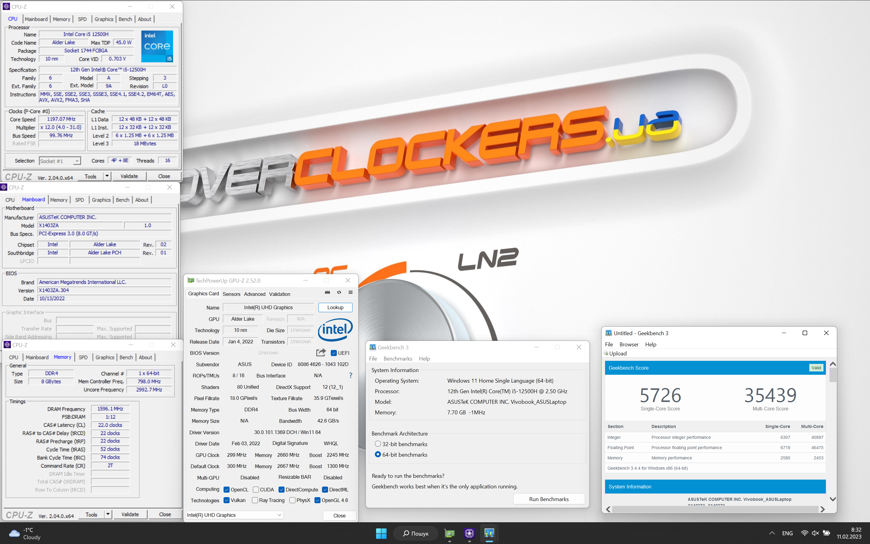Screen dimensions: 870x544
Task: Click the Run Benchmarks button
Action: [x=549, y=499]
